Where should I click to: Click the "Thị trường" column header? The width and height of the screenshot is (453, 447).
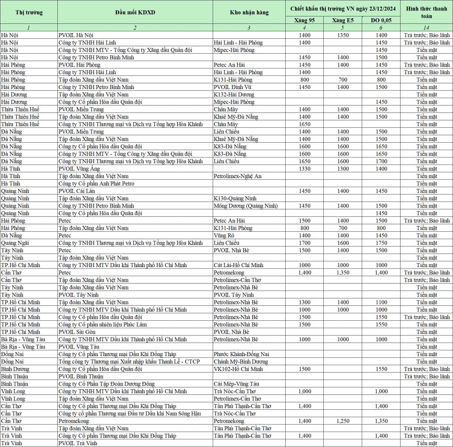point(29,12)
